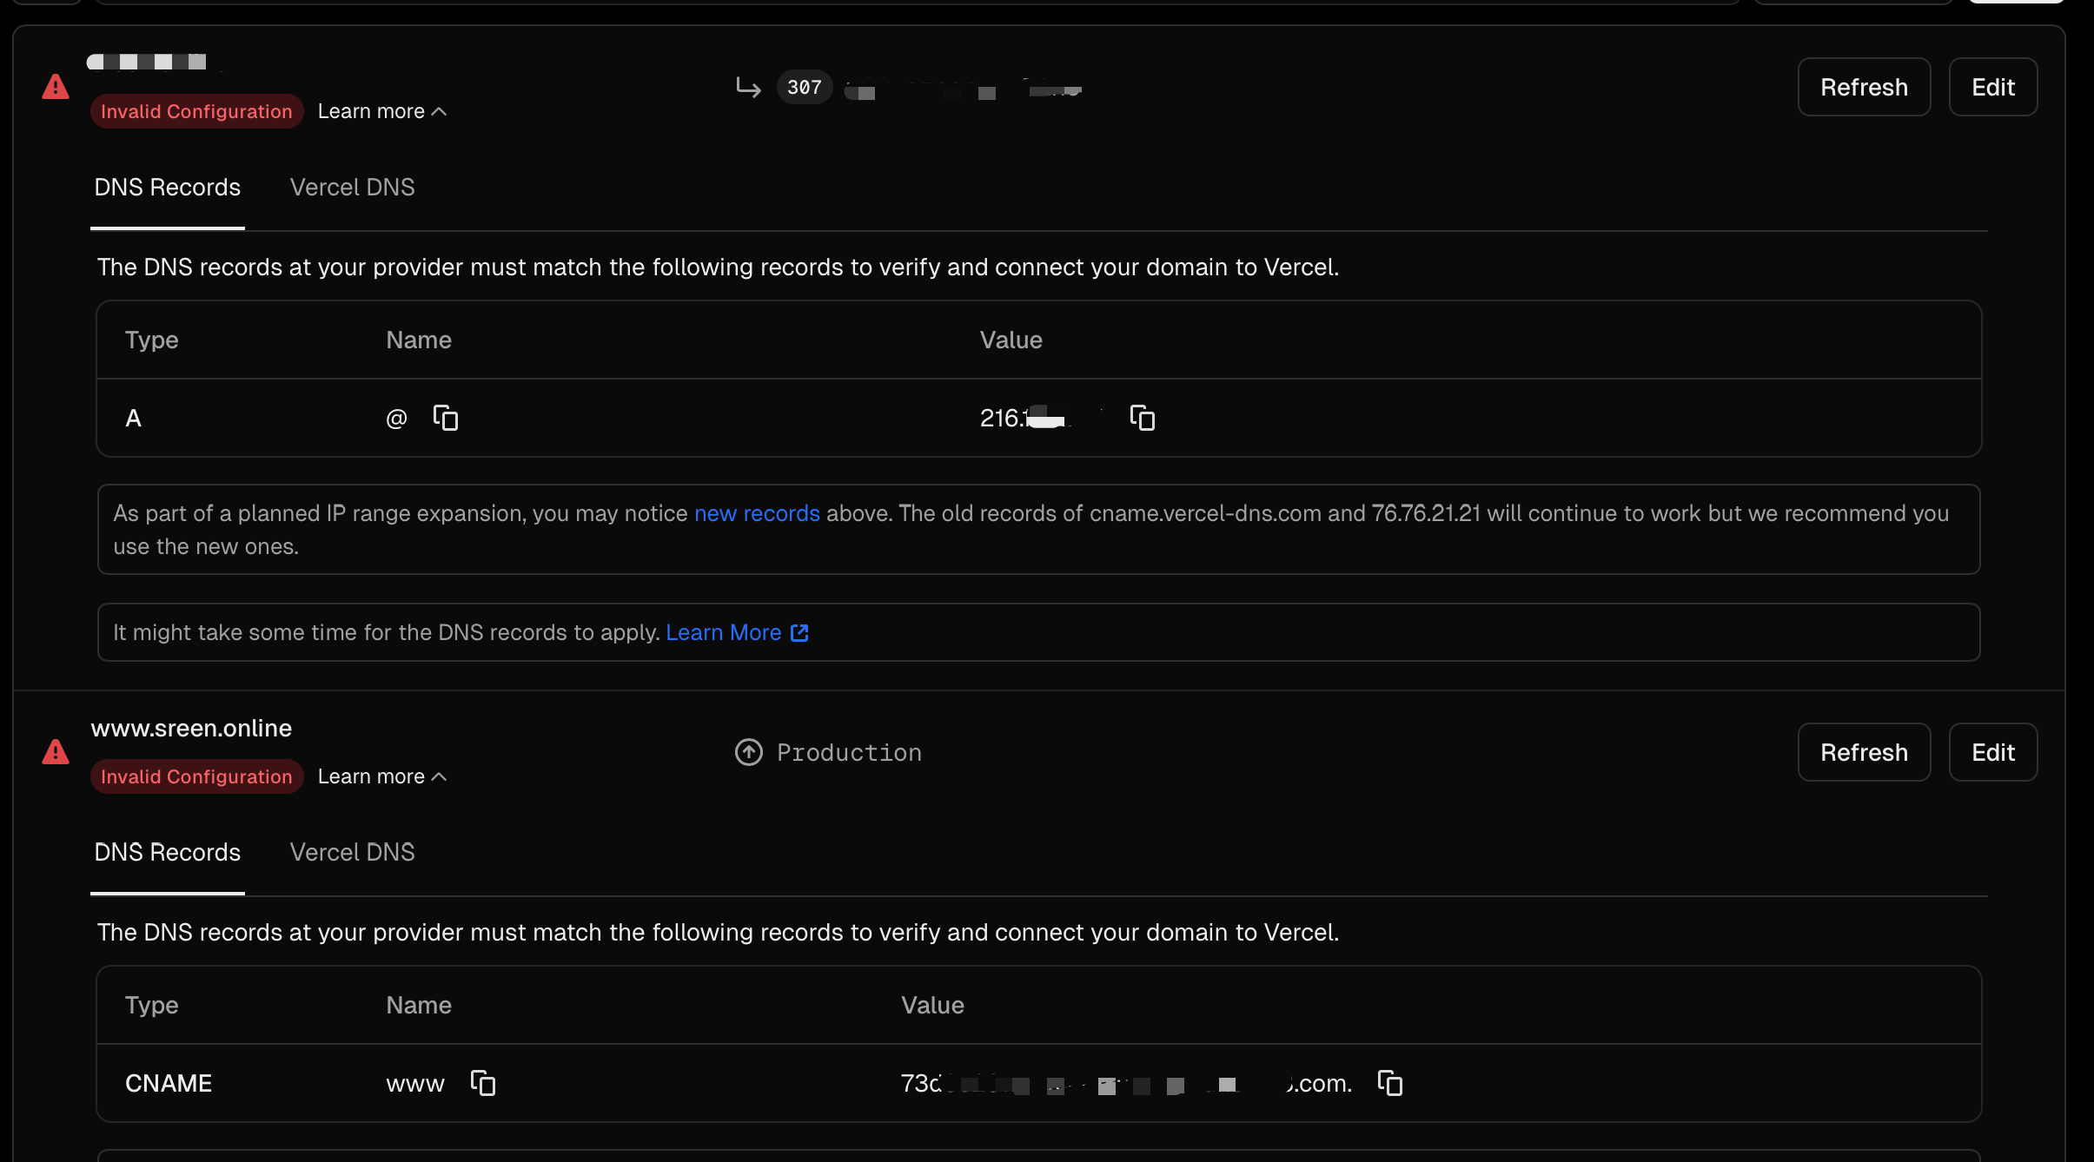Copy the @ name of the A record
The width and height of the screenshot is (2094, 1162).
pos(446,418)
